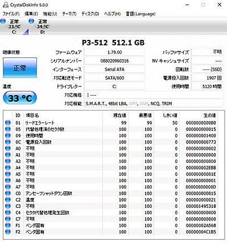Click status orb for リードエラーレート row
The height and width of the screenshot is (242, 227).
(8, 123)
